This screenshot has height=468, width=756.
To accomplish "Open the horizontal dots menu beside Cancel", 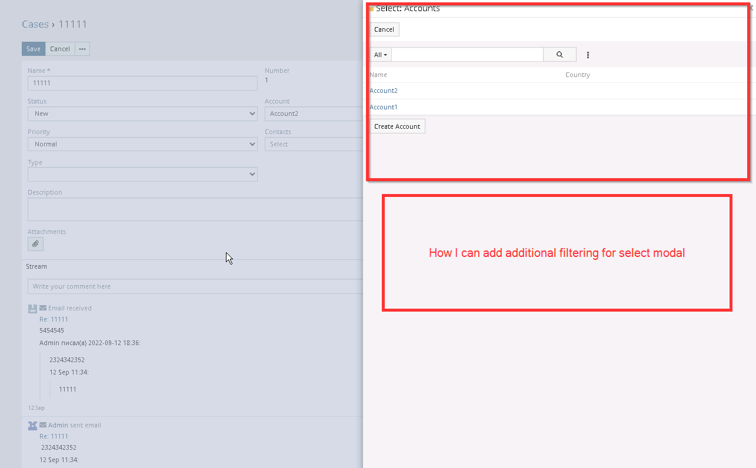I will tap(82, 49).
